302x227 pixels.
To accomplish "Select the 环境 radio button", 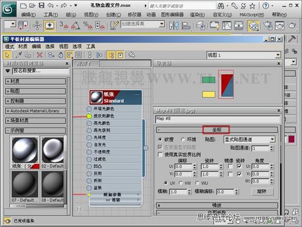I will [182, 139].
